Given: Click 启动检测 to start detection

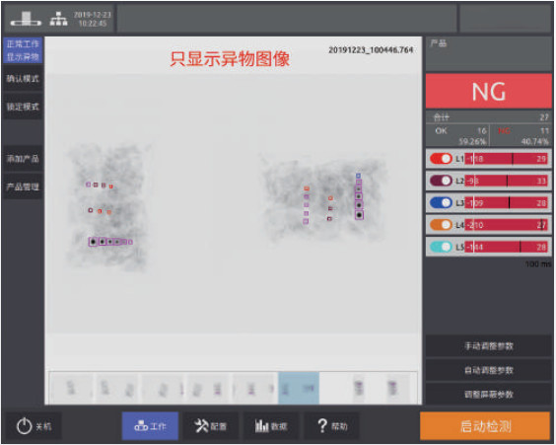Looking at the screenshot, I should [485, 426].
